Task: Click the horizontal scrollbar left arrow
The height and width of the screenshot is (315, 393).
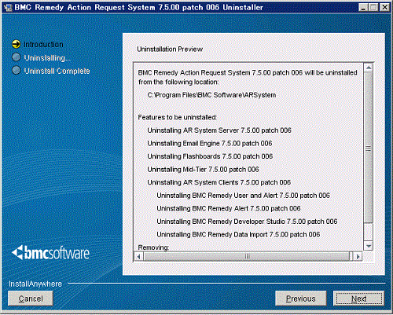Action: point(139,256)
